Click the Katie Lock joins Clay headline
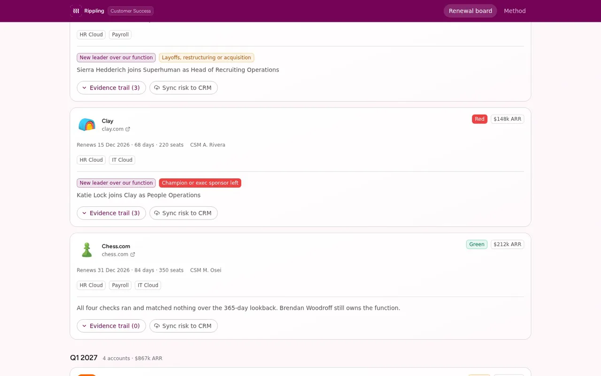 pyautogui.click(x=139, y=195)
